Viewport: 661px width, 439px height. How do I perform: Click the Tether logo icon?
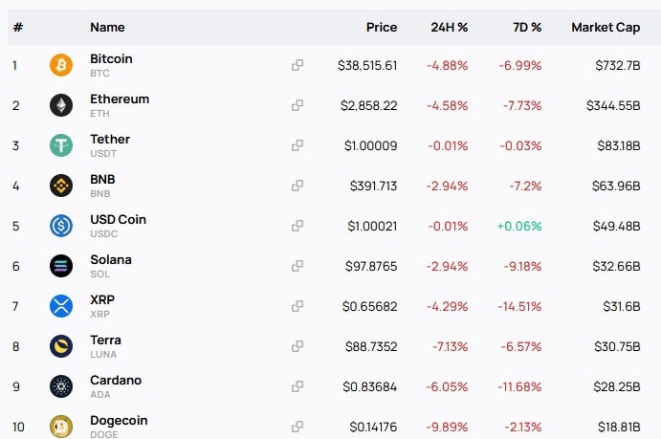click(61, 145)
